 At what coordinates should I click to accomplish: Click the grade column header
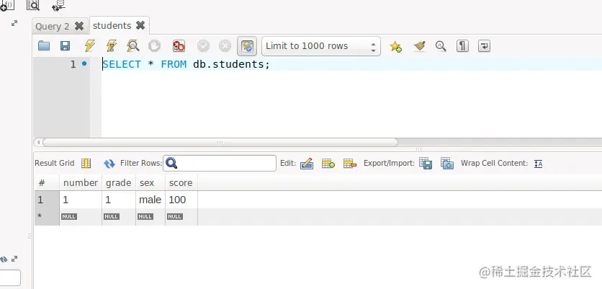(x=119, y=182)
